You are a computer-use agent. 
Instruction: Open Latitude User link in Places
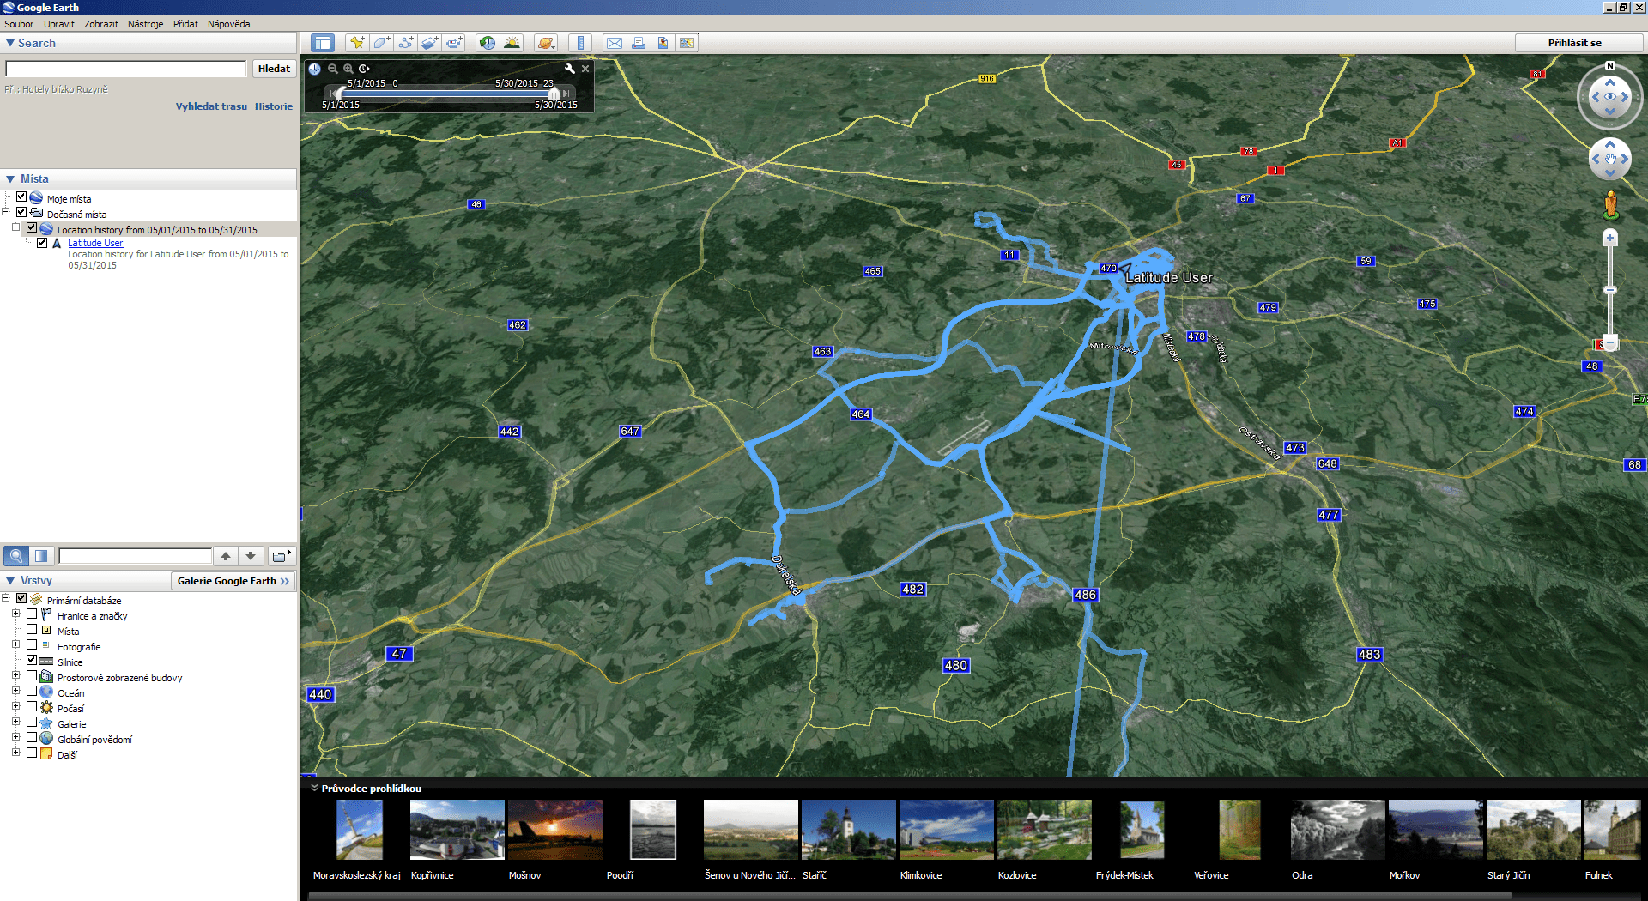pos(95,243)
